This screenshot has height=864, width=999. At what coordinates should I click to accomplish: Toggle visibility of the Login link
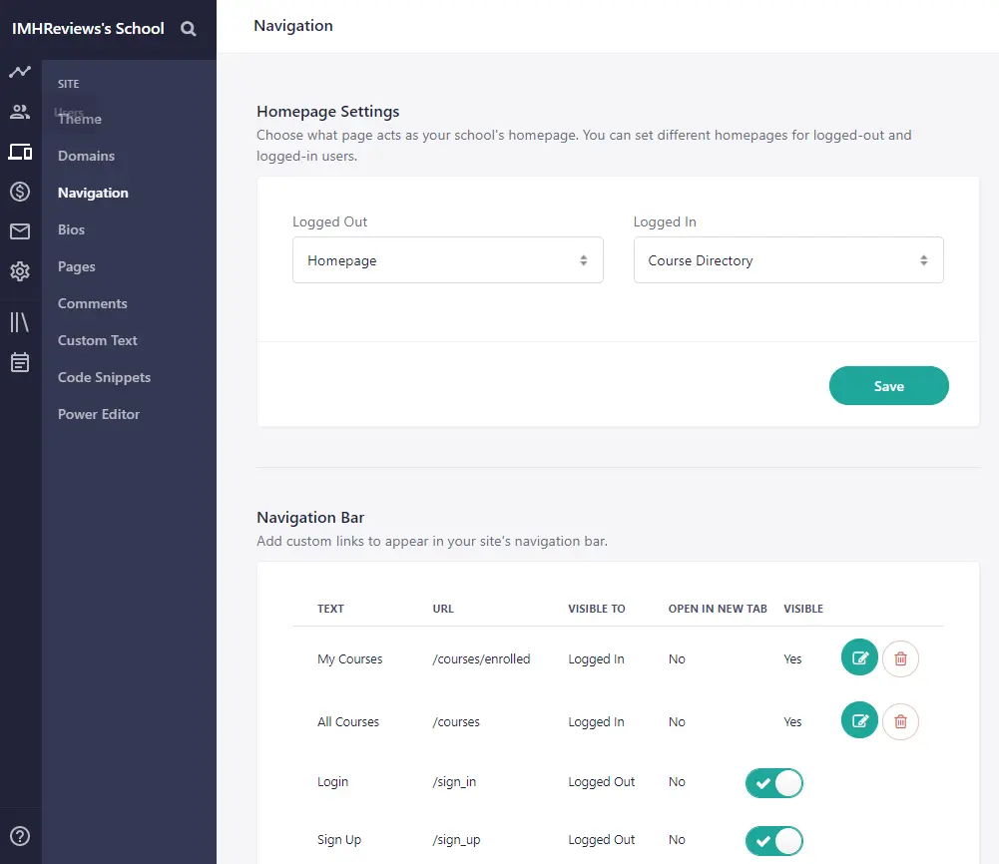point(773,783)
